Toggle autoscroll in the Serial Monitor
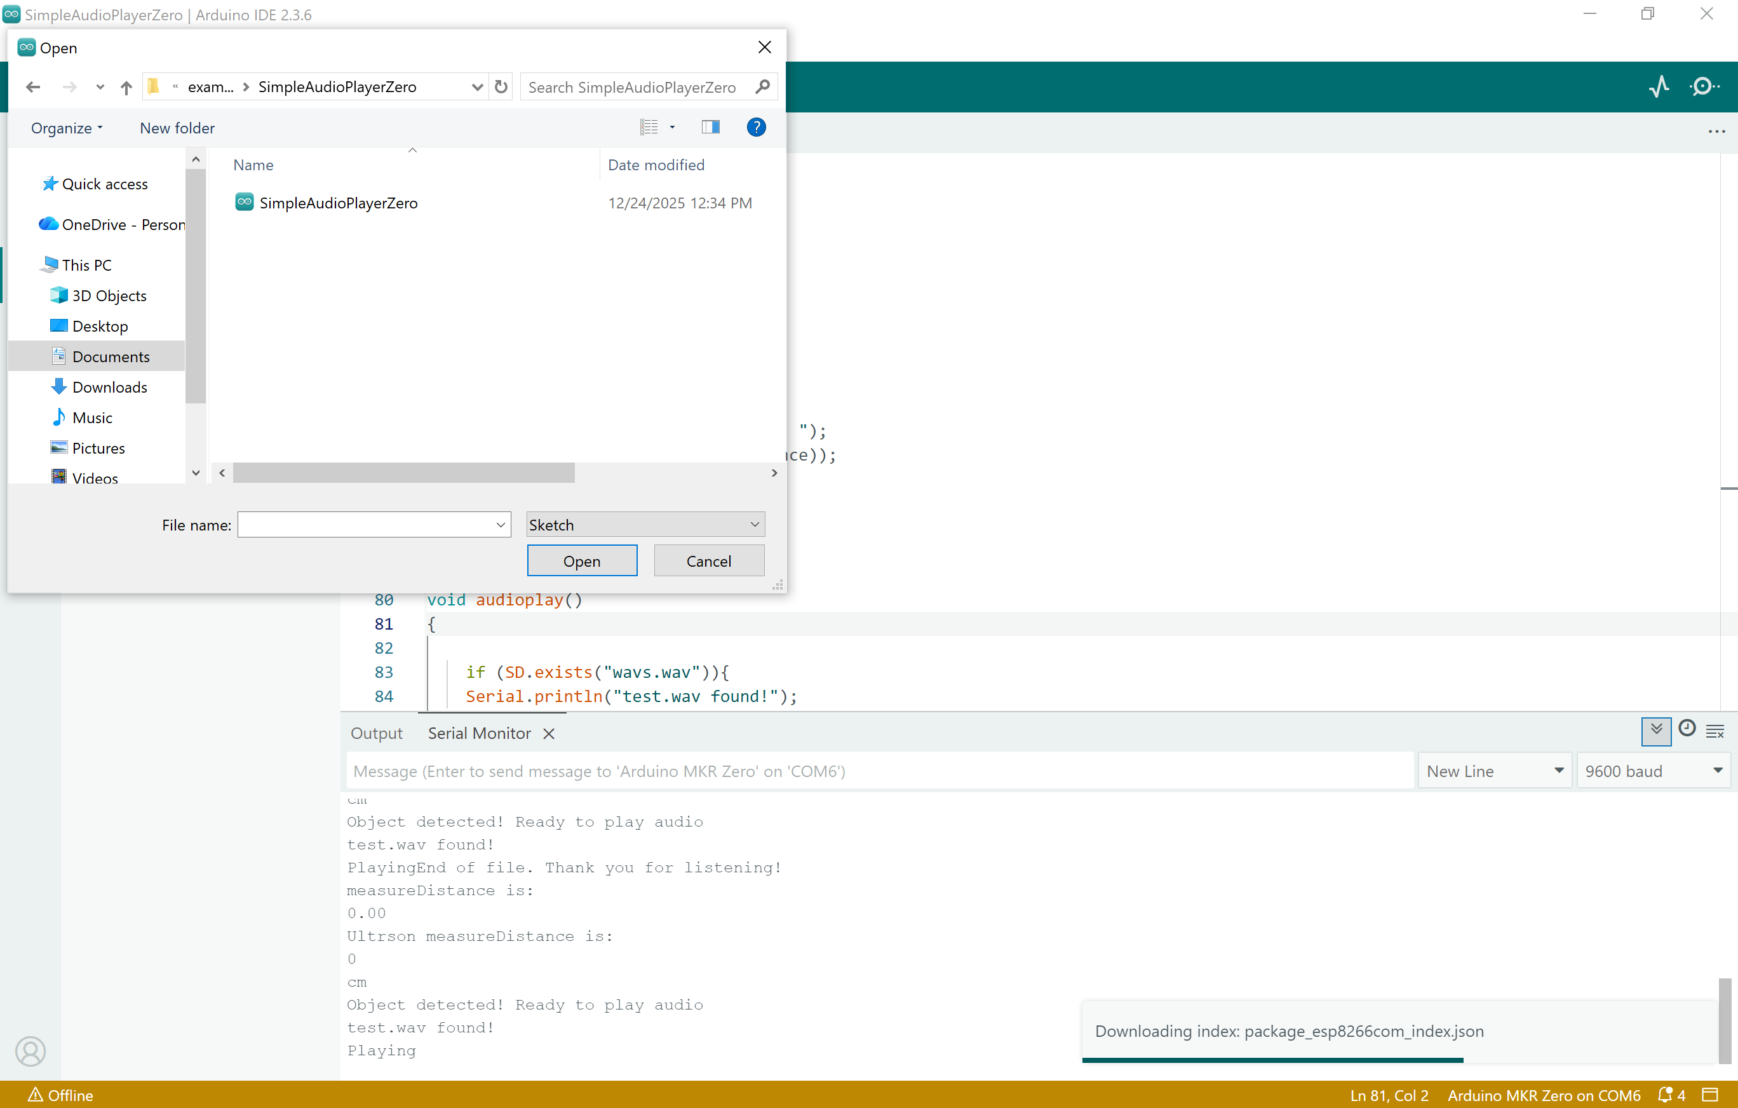The image size is (1738, 1108). click(1655, 731)
